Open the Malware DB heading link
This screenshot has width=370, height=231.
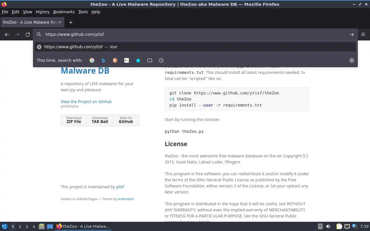(85, 70)
